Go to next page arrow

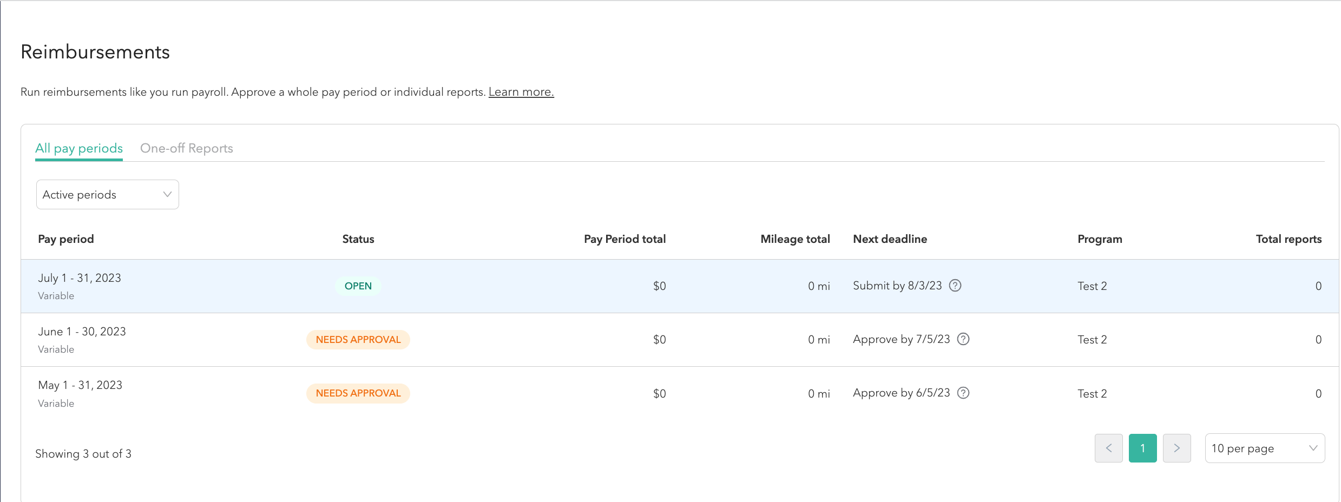pos(1176,448)
